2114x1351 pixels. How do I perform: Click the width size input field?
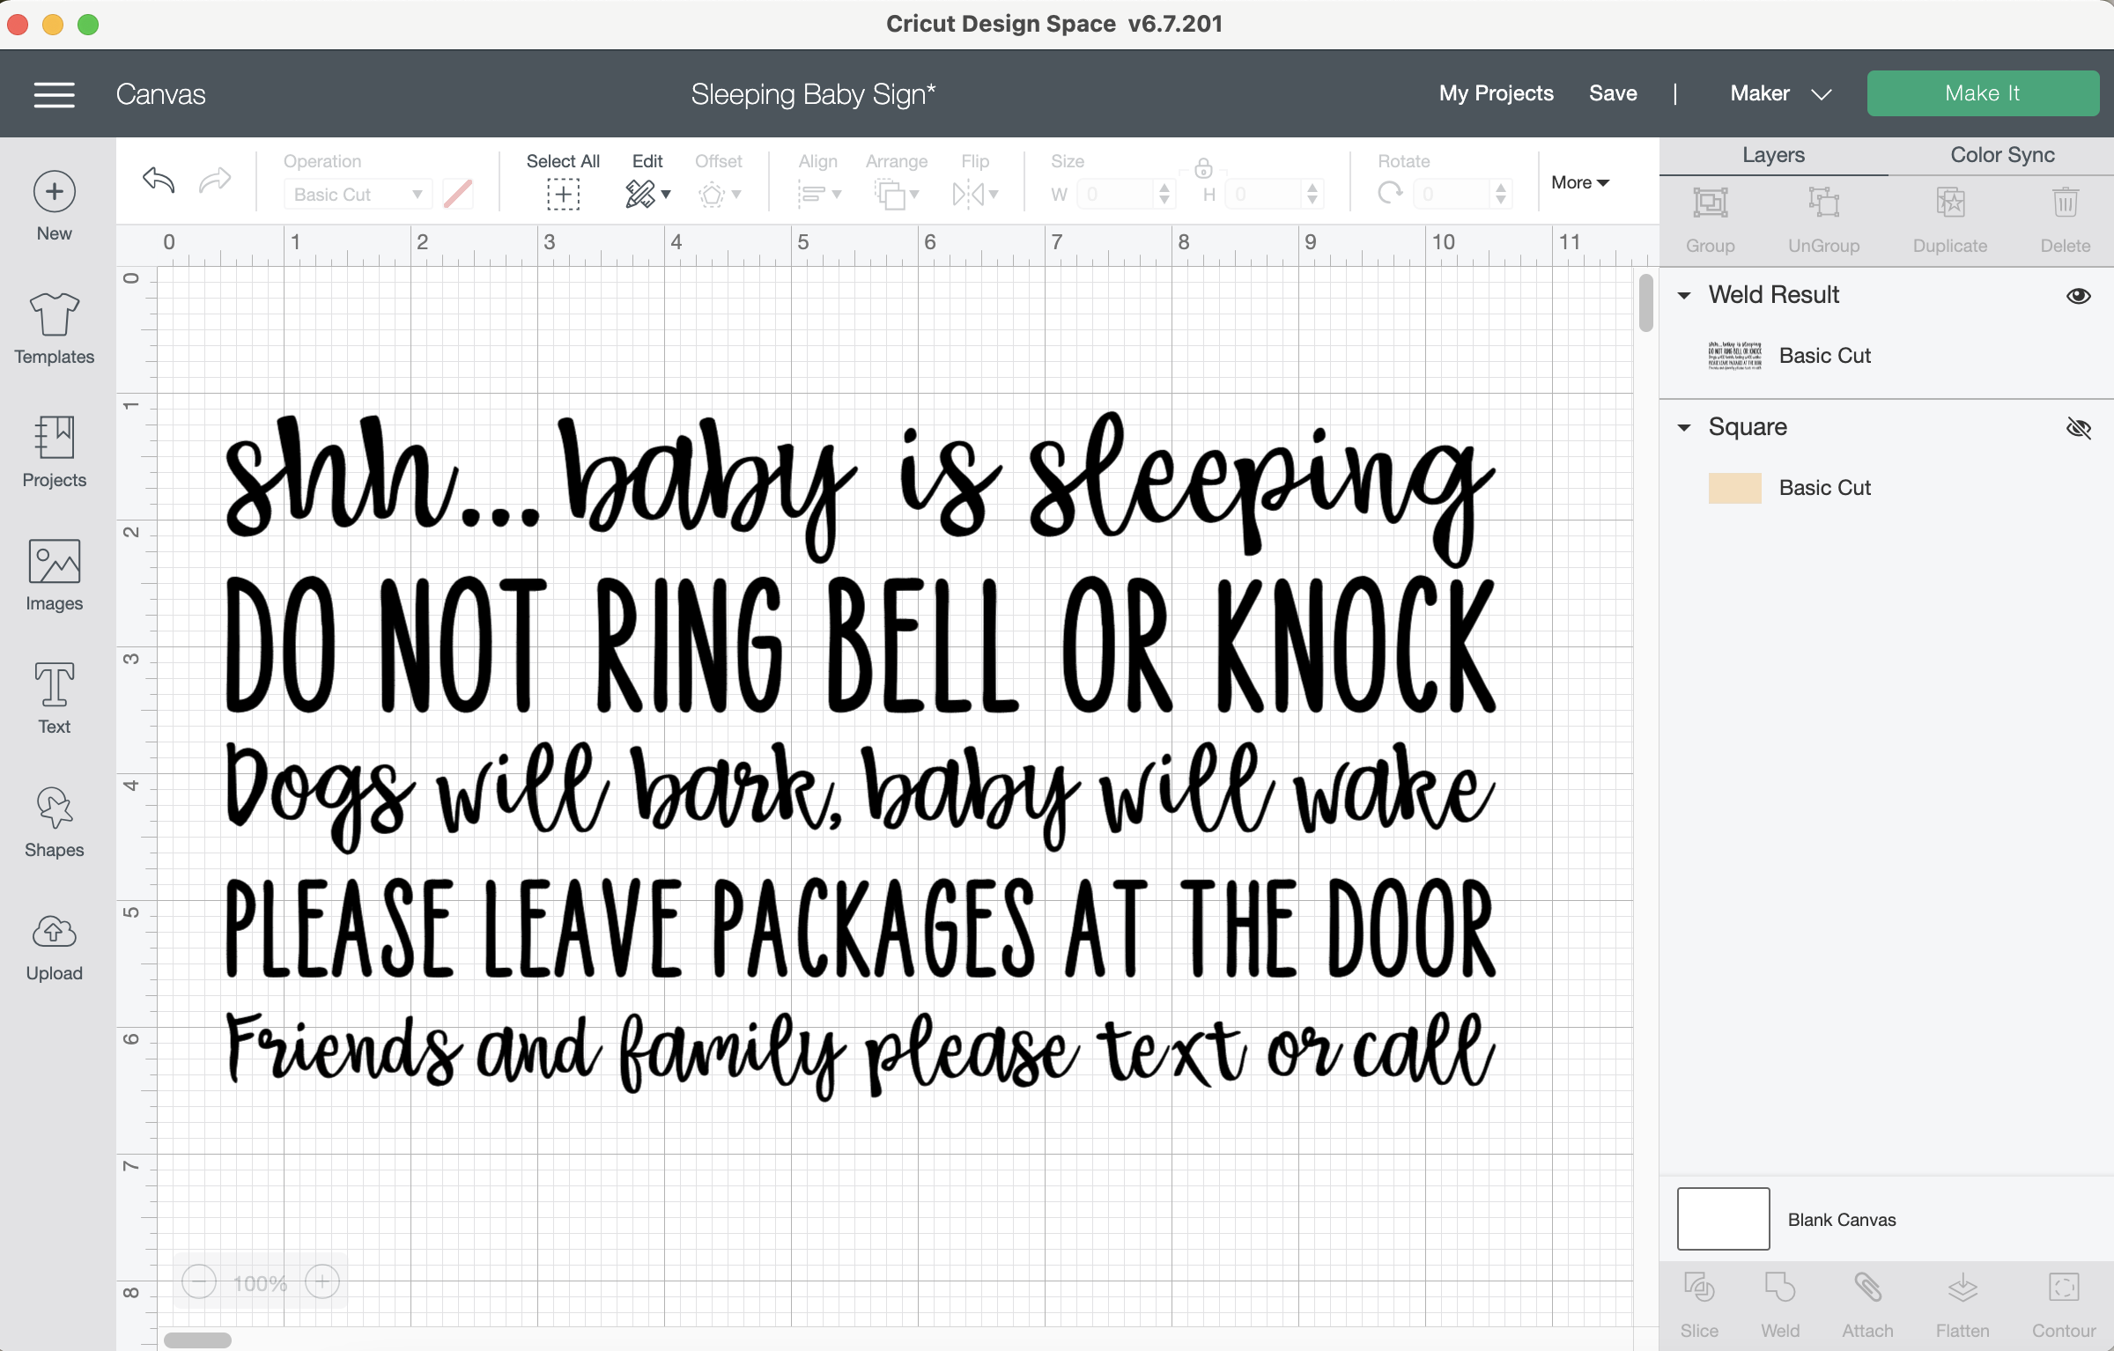click(1117, 194)
